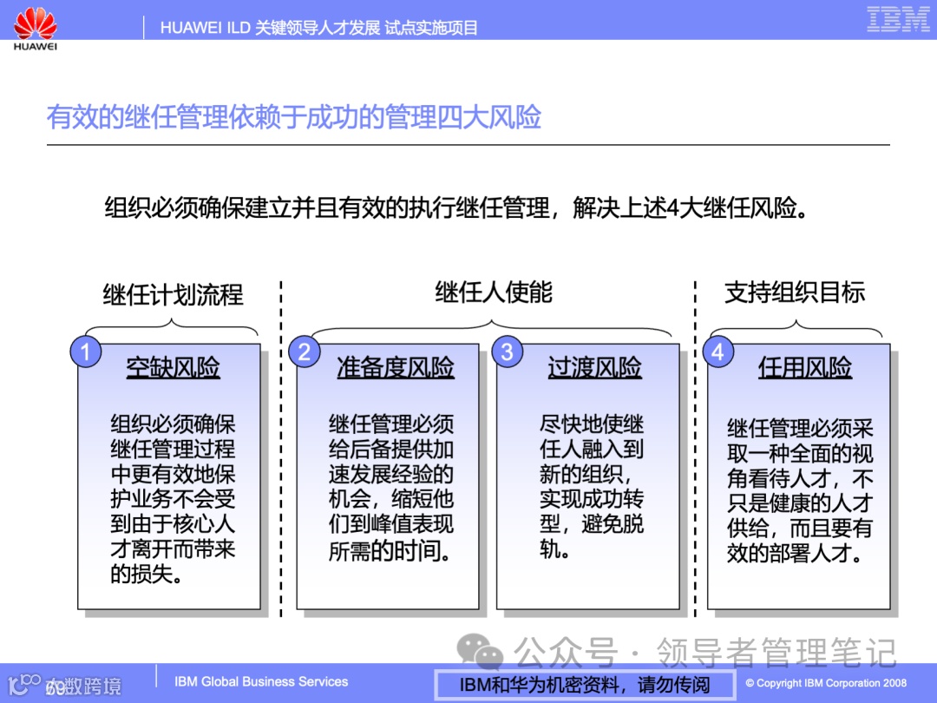Select the numbered circle 3 badge
Screen dimensions: 937x703
click(x=508, y=351)
